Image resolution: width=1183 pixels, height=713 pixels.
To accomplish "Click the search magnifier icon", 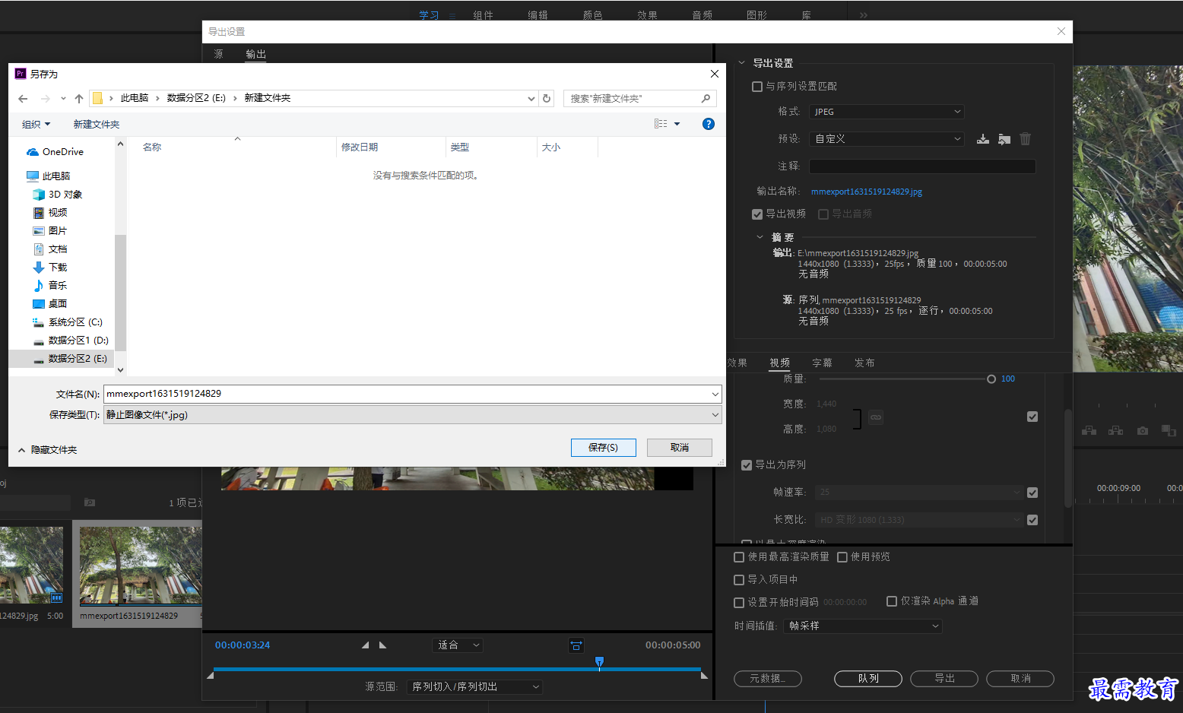I will click(706, 98).
